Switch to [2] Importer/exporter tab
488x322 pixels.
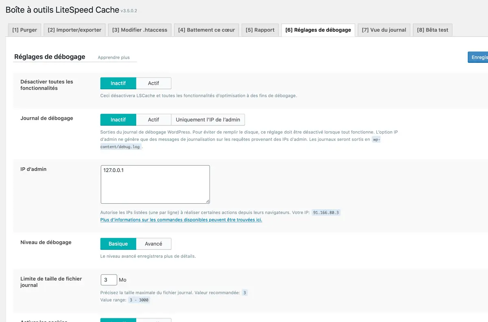[x=74, y=30]
